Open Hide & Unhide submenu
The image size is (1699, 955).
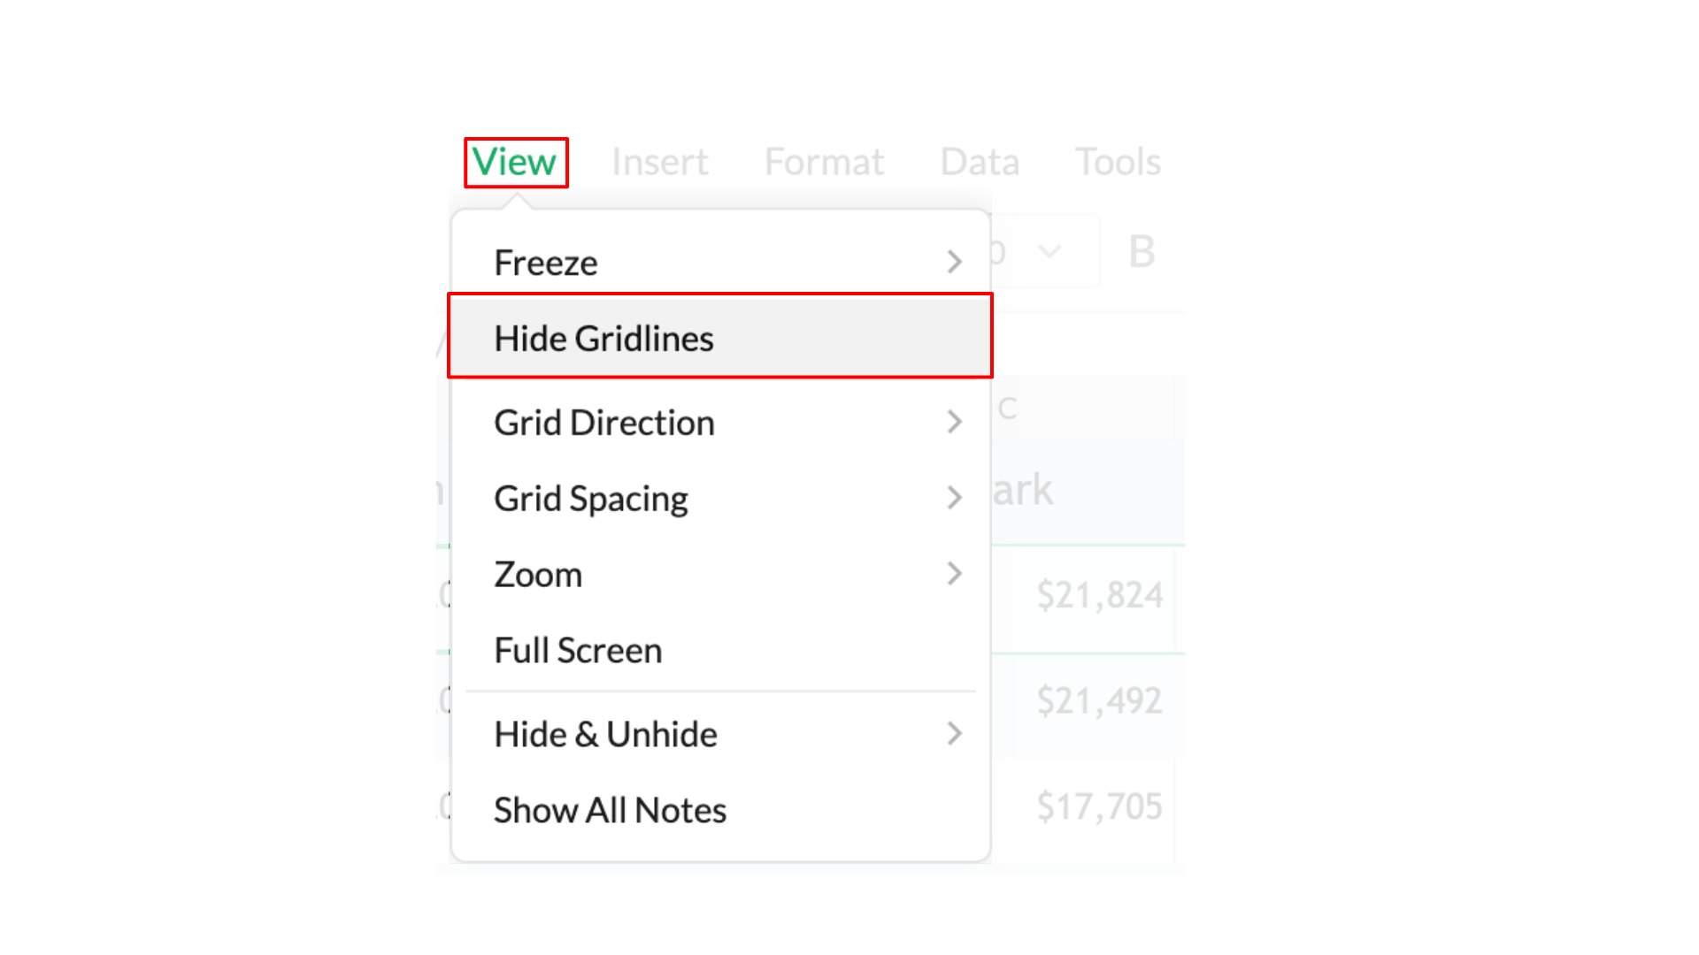point(605,734)
